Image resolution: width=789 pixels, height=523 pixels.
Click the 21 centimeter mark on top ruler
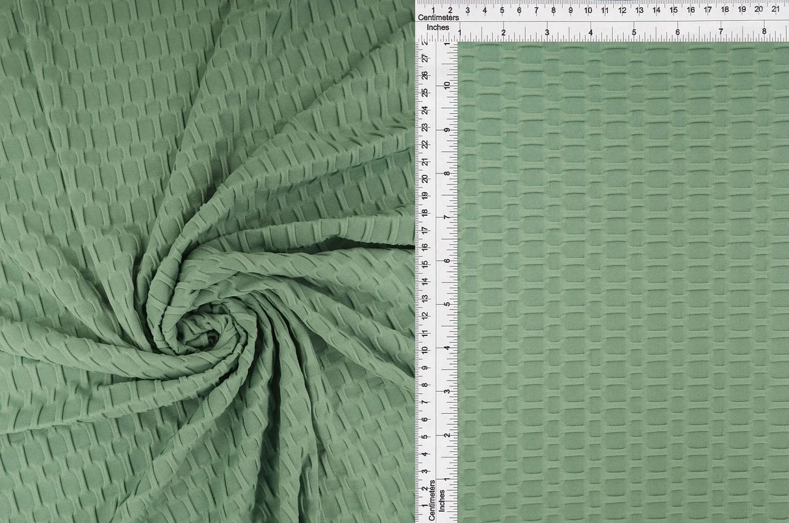[775, 10]
